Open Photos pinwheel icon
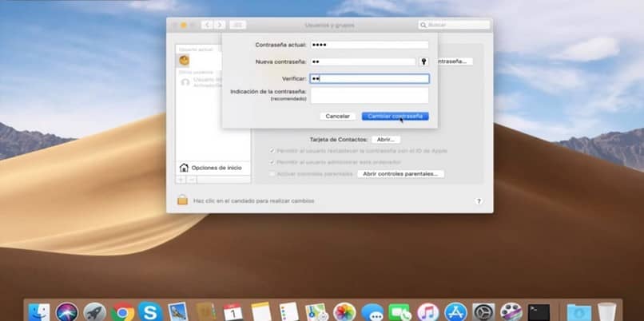644x321 pixels. pyautogui.click(x=344, y=312)
